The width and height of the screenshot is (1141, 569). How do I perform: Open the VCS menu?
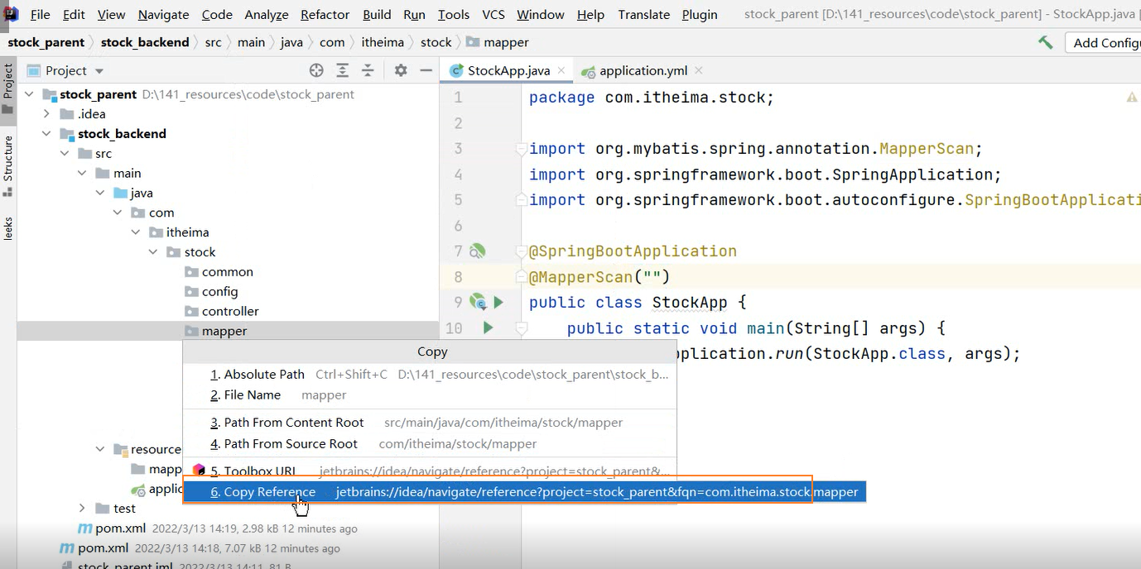coord(493,15)
